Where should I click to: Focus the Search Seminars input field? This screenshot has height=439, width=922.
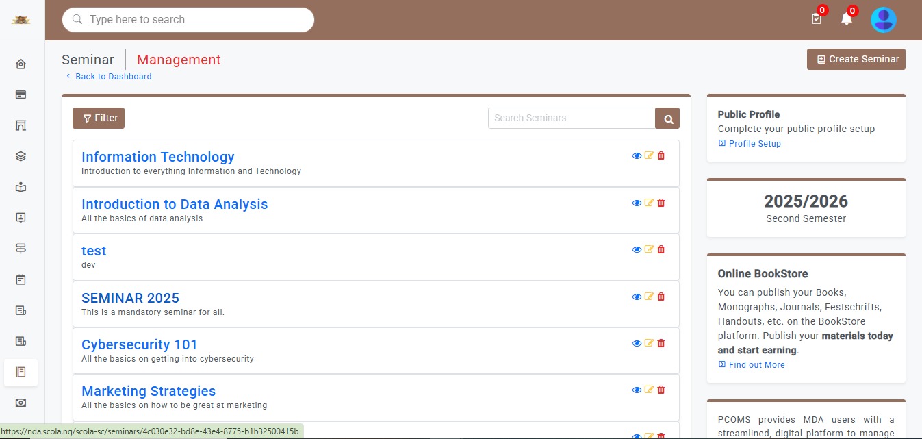coord(571,118)
